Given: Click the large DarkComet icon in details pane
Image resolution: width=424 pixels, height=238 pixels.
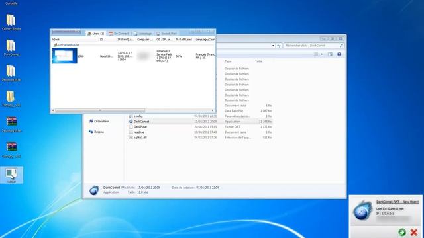Looking at the screenshot, I should (x=94, y=190).
